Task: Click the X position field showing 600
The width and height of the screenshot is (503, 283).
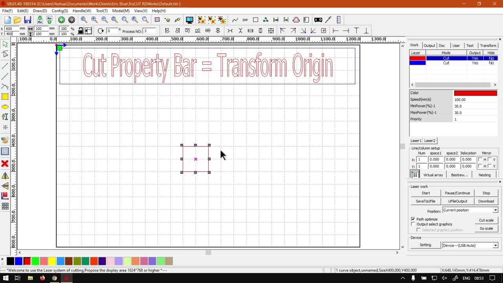Action: [12, 29]
